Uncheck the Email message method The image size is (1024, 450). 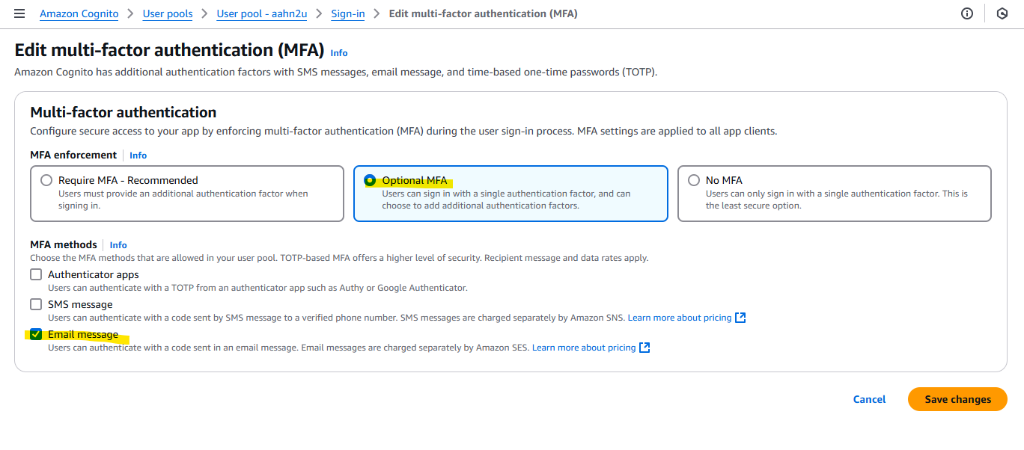coord(35,334)
